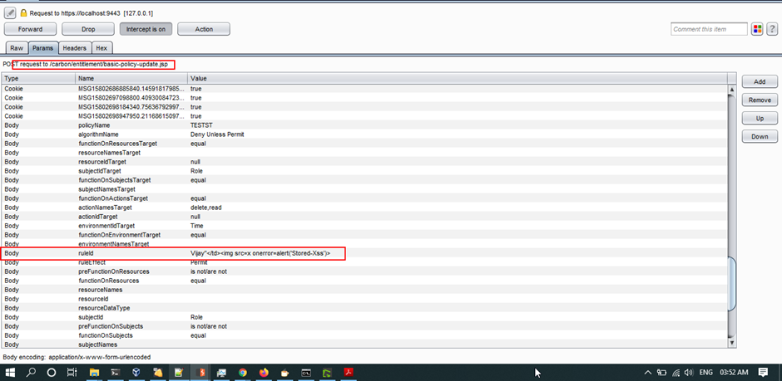Open the Headers tab
782x381 pixels.
click(x=74, y=48)
